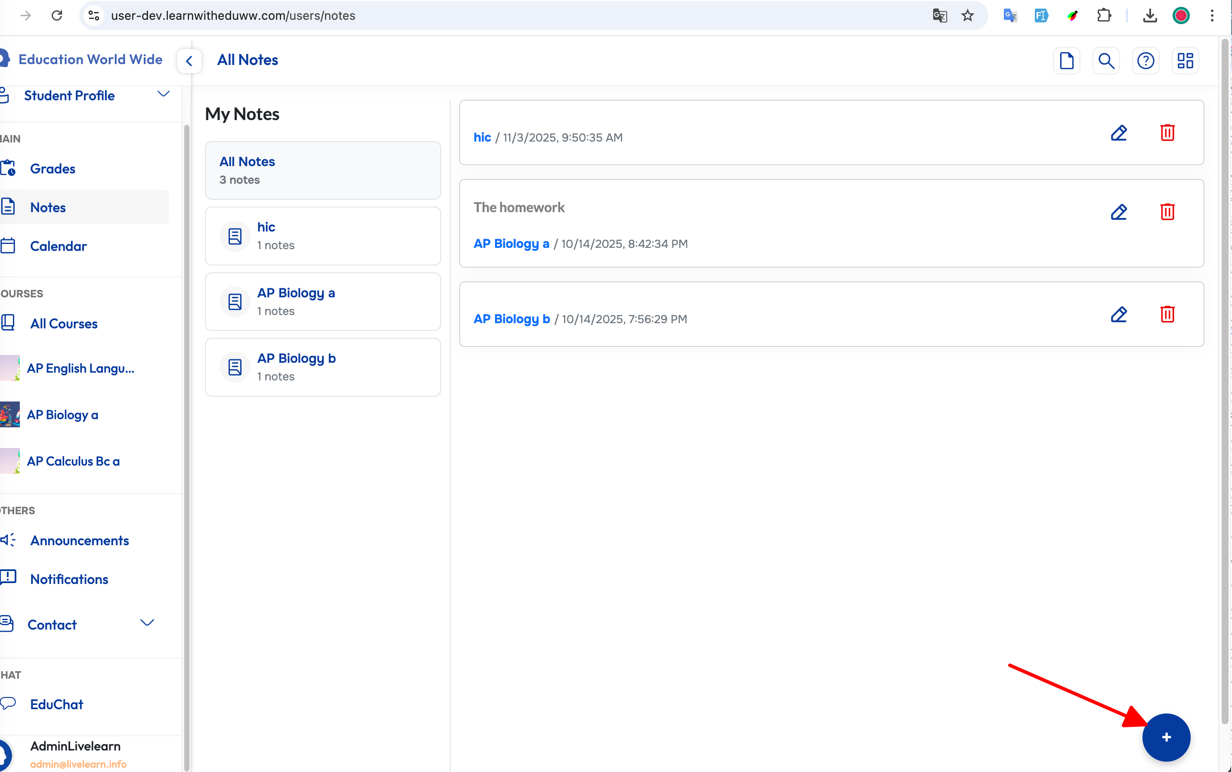Screen dimensions: 1232x772
Task: Delete The homework note
Action: pyautogui.click(x=1167, y=212)
